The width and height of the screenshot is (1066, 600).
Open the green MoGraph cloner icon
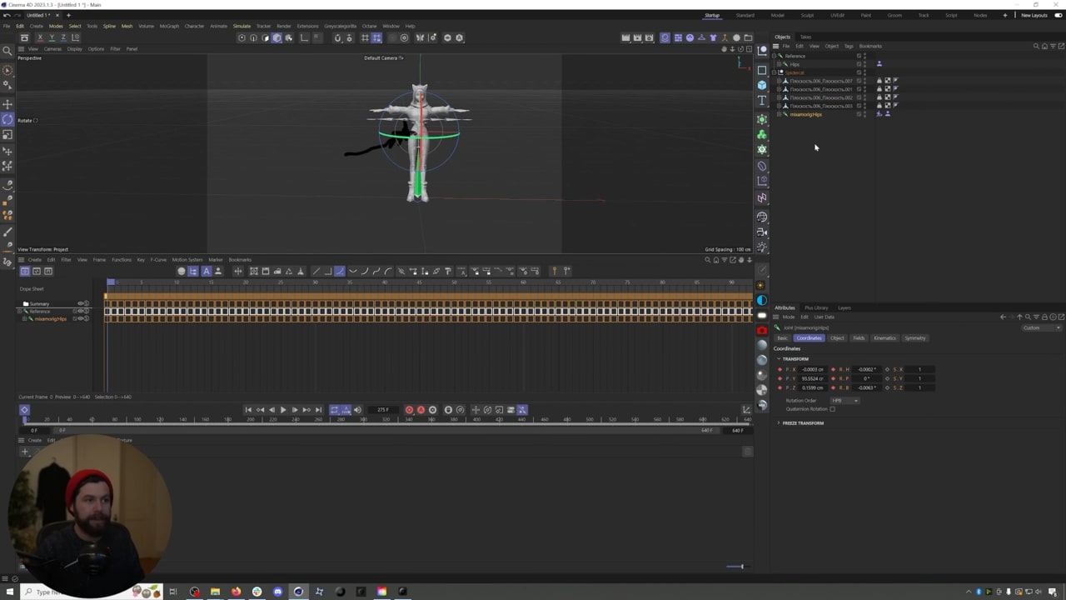click(x=762, y=134)
